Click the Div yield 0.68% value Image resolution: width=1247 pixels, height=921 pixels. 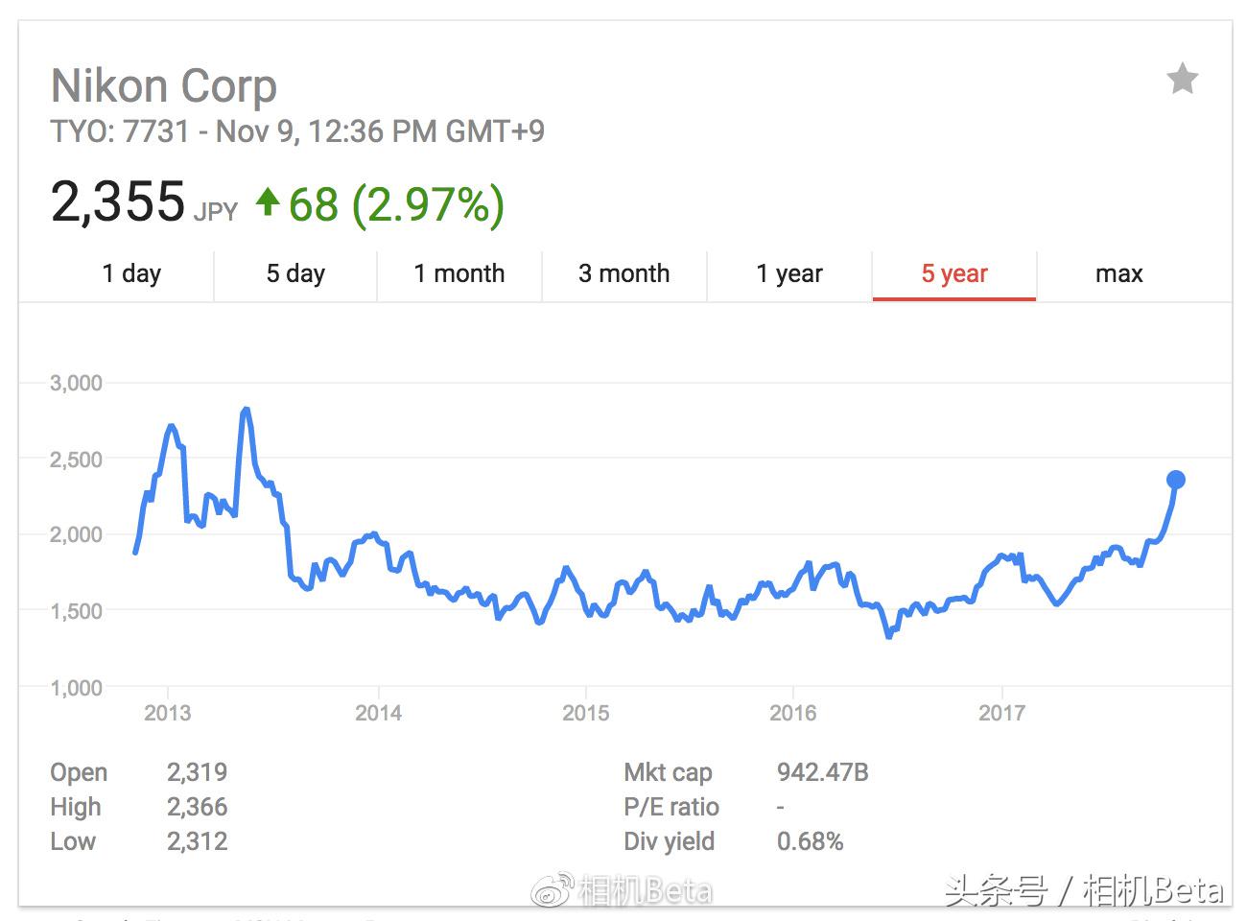tap(810, 841)
